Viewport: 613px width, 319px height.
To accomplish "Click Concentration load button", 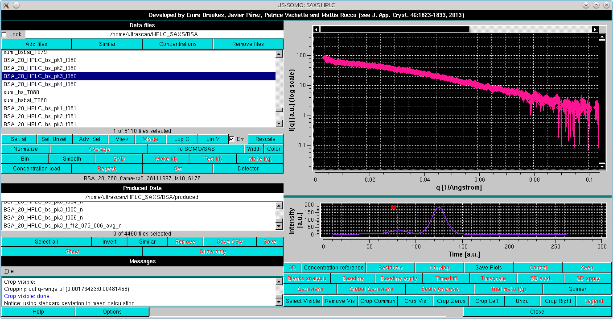I will coord(37,169).
